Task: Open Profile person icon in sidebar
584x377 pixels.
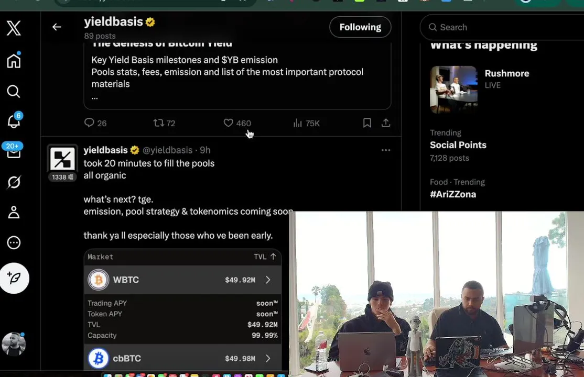Action: (14, 212)
